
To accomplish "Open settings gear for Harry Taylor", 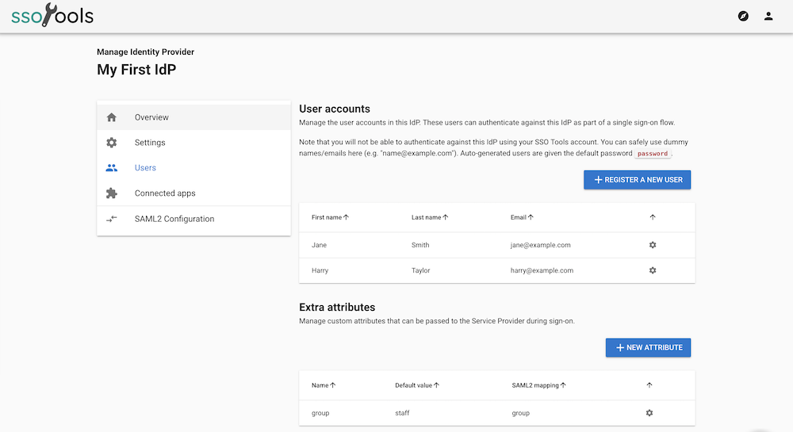I will coord(653,270).
